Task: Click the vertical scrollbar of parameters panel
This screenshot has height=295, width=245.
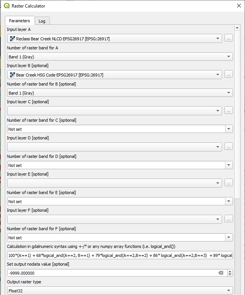Action: click(237, 113)
